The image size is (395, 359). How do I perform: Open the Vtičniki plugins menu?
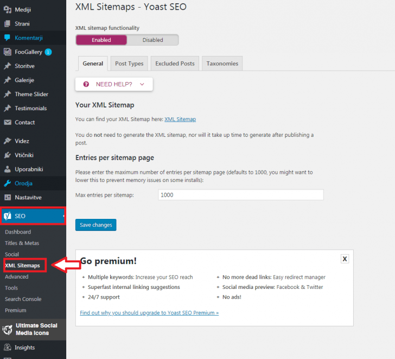pyautogui.click(x=24, y=155)
